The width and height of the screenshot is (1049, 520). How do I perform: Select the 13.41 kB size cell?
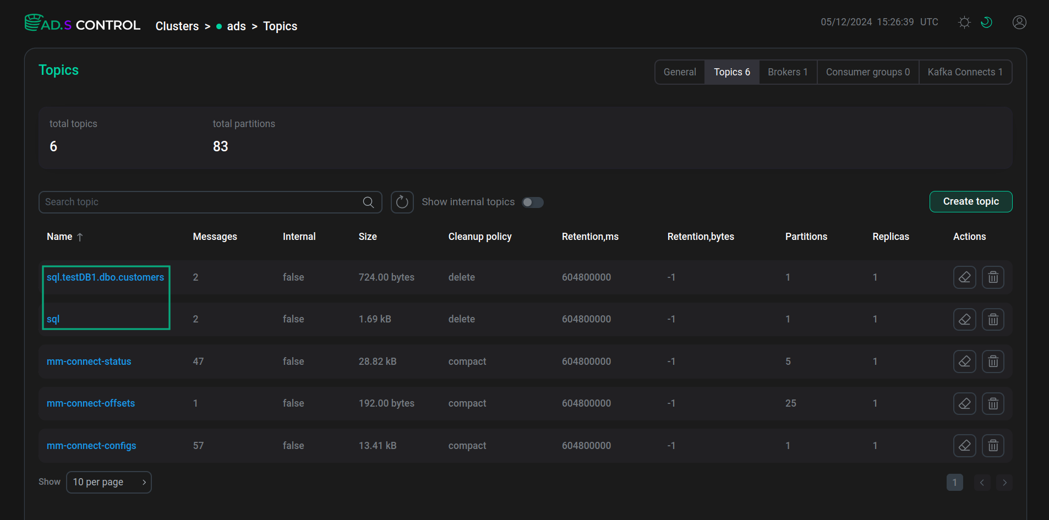378,446
